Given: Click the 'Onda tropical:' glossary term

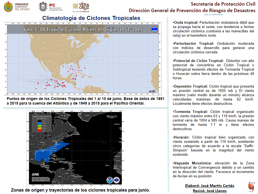Looking at the screenshot, I should pyautogui.click(x=185, y=23).
